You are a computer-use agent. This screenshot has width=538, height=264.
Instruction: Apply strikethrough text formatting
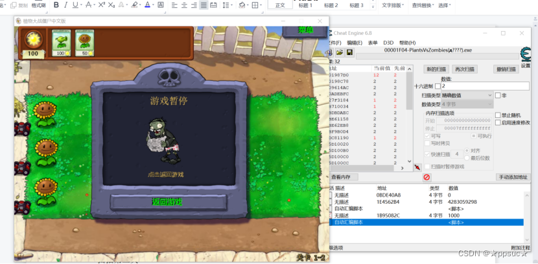click(88, 5)
